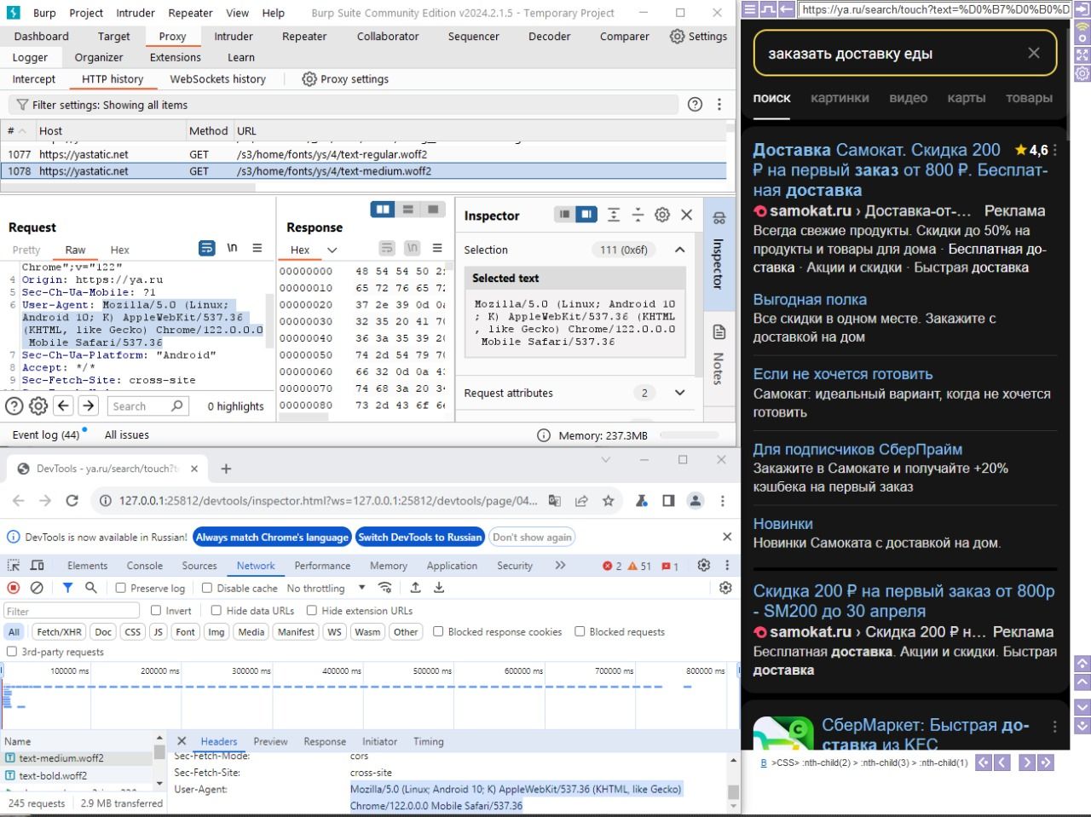Enable the Preserve log checkbox
The height and width of the screenshot is (817, 1091).
coord(121,589)
